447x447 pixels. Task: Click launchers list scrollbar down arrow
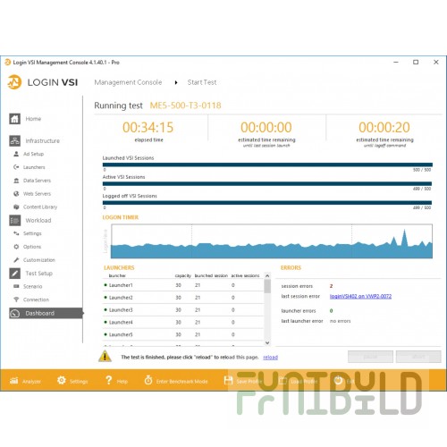click(267, 342)
